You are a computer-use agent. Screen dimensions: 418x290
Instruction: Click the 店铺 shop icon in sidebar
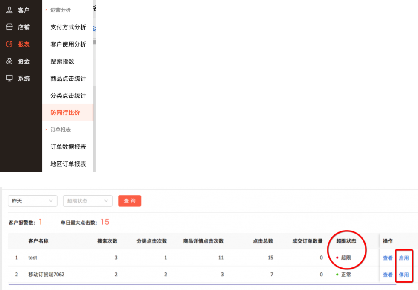pos(9,27)
